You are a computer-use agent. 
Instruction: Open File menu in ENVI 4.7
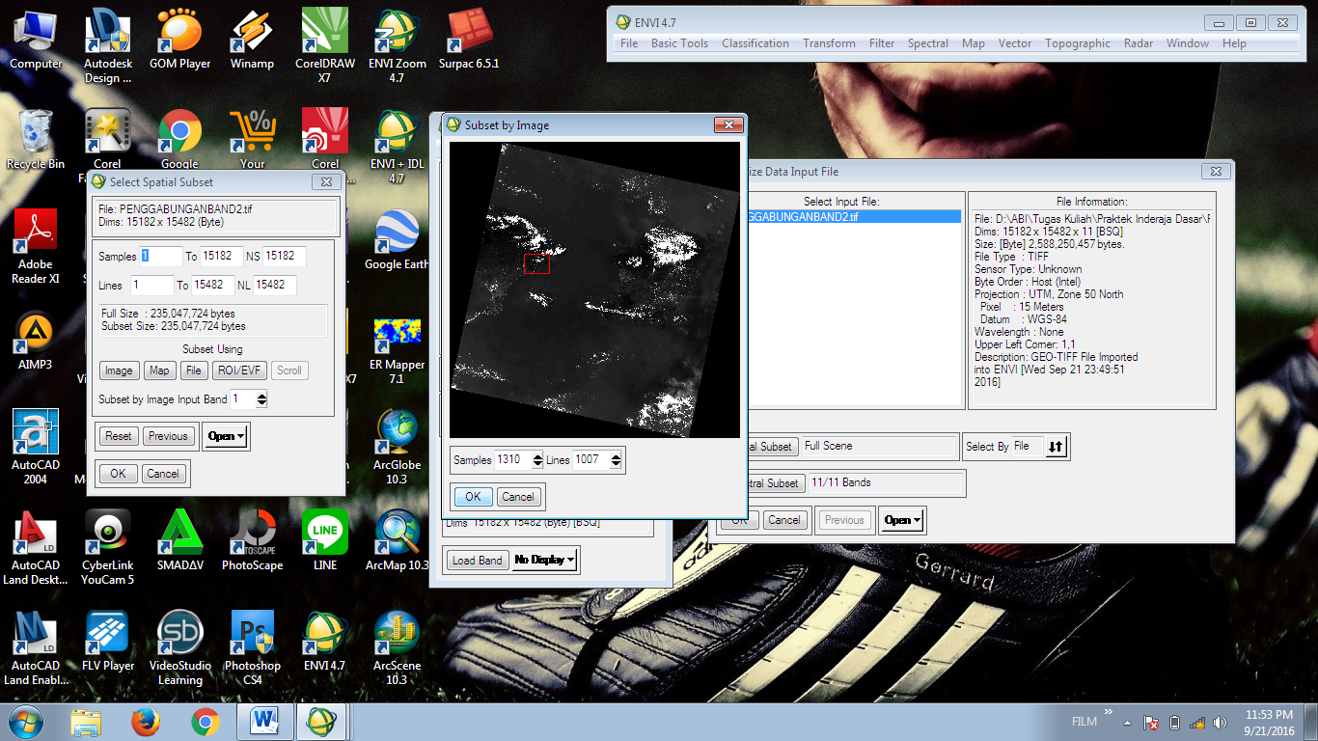[x=629, y=43]
